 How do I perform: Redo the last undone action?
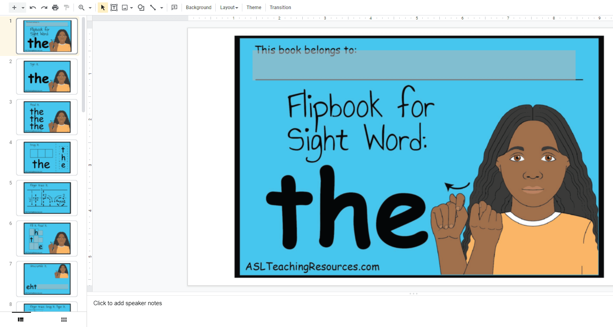point(44,8)
